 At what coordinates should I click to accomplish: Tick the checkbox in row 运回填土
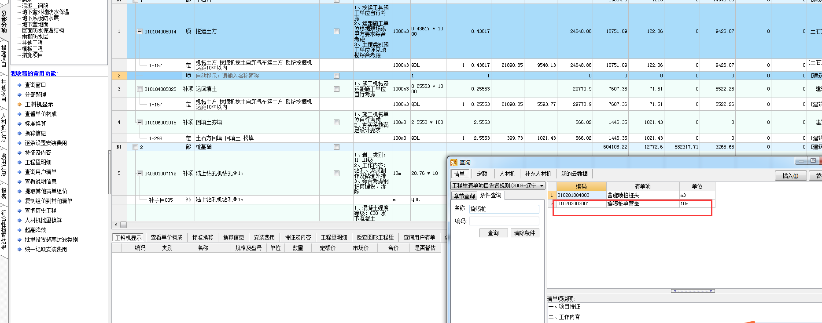pos(336,89)
